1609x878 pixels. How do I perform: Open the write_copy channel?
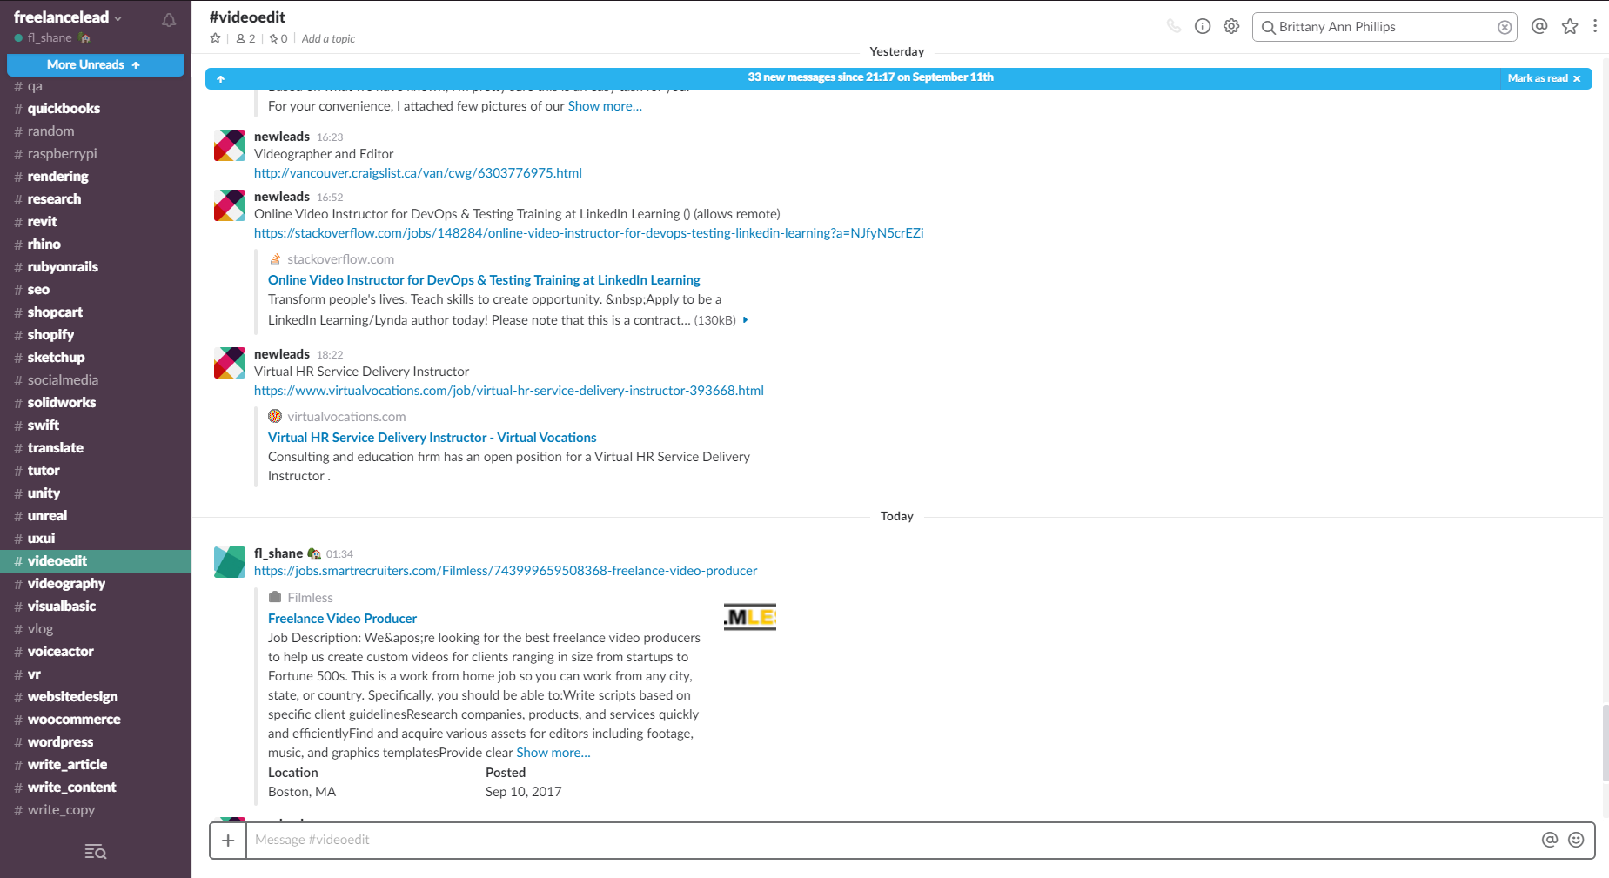[x=96, y=810]
